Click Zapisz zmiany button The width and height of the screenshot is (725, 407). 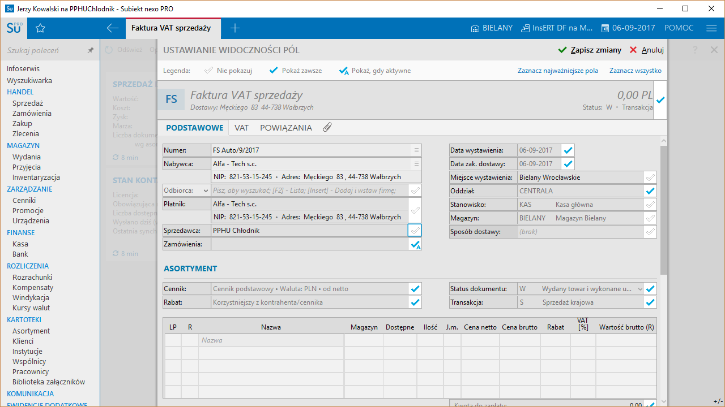(590, 50)
